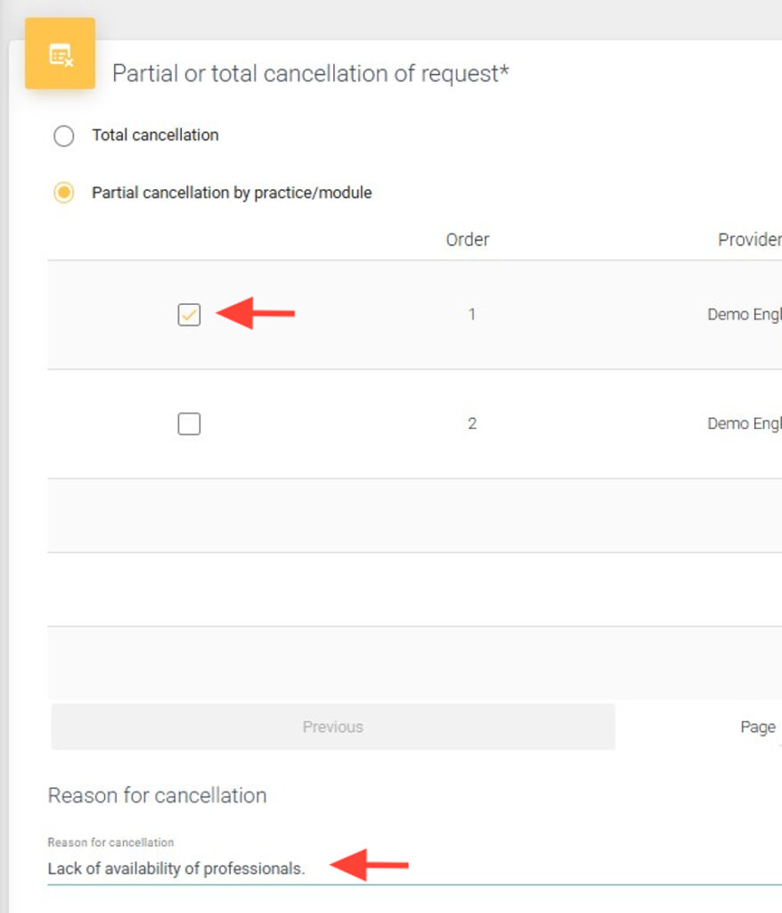Click the Demo Engl provider cell in row 1
Image resolution: width=782 pixels, height=913 pixels.
pyautogui.click(x=744, y=315)
